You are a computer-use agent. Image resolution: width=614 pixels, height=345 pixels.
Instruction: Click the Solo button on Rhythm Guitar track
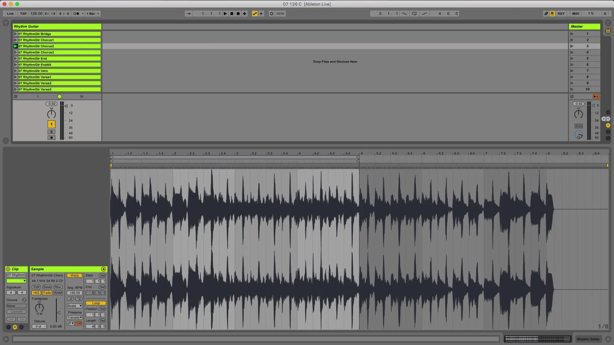tap(51, 131)
